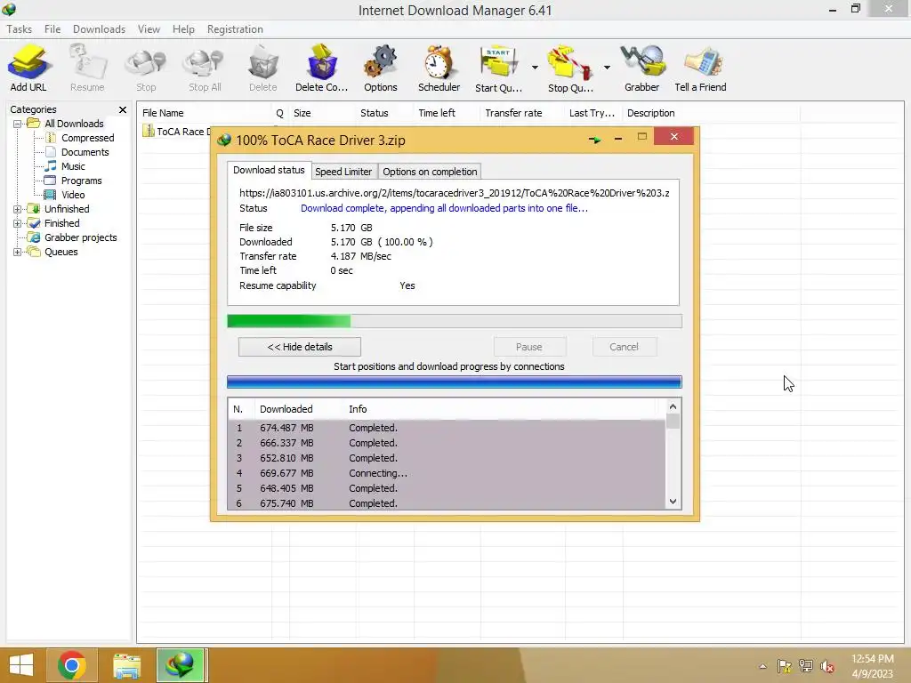Image resolution: width=911 pixels, height=683 pixels.
Task: Click the Delete Completed toolbar icon
Action: coord(321,68)
